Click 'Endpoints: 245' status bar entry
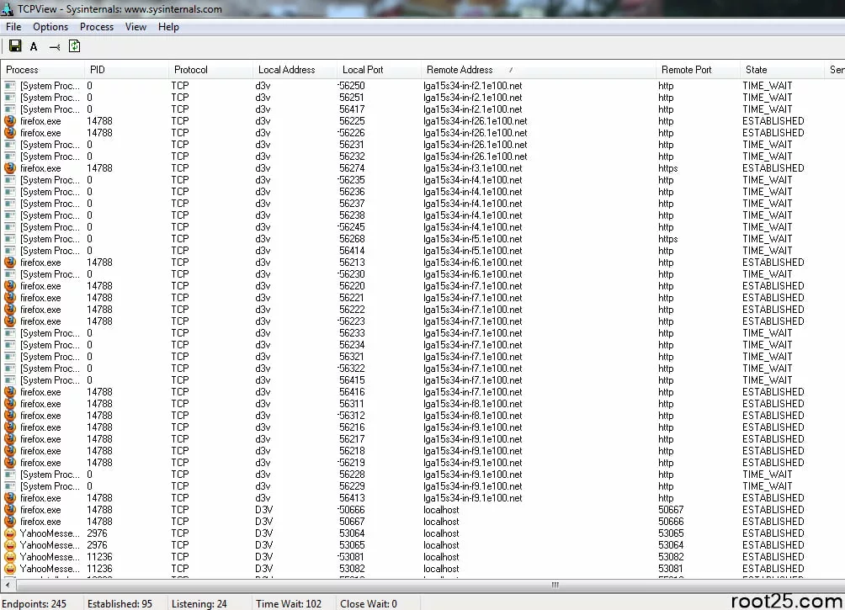The width and height of the screenshot is (845, 610). point(34,603)
